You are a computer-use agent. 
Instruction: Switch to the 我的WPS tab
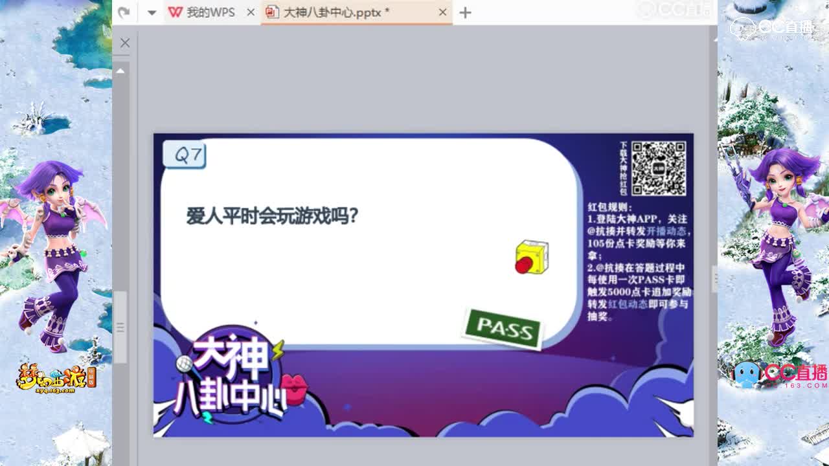(x=211, y=12)
